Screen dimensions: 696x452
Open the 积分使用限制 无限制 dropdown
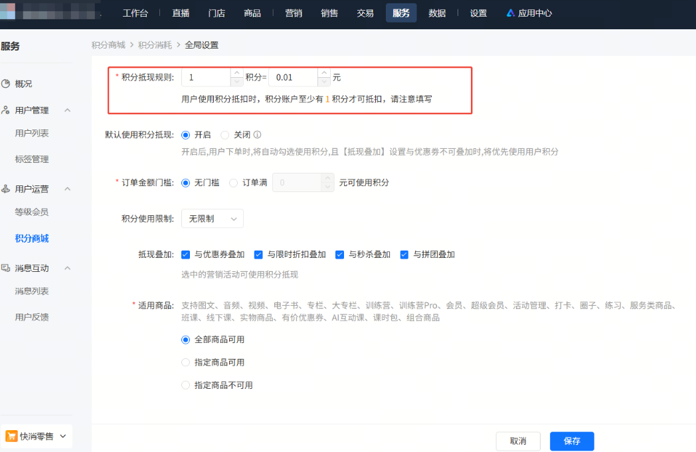[212, 218]
